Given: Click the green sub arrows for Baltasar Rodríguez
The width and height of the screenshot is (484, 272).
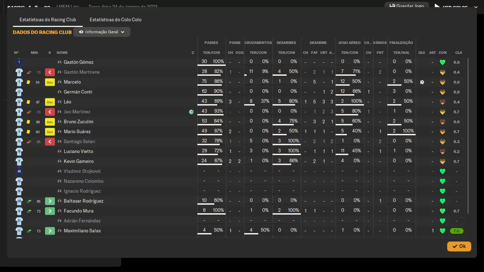Looking at the screenshot, I should (x=29, y=201).
